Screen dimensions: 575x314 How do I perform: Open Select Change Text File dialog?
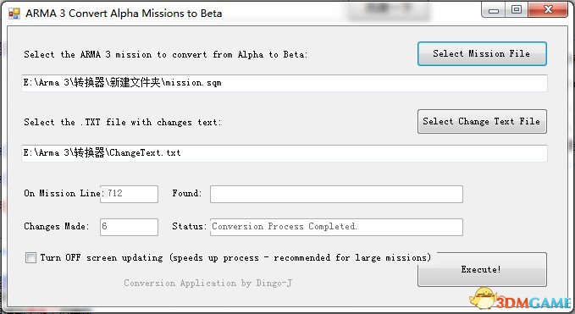(x=482, y=121)
